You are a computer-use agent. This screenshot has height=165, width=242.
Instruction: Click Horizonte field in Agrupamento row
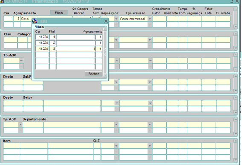point(172,19)
